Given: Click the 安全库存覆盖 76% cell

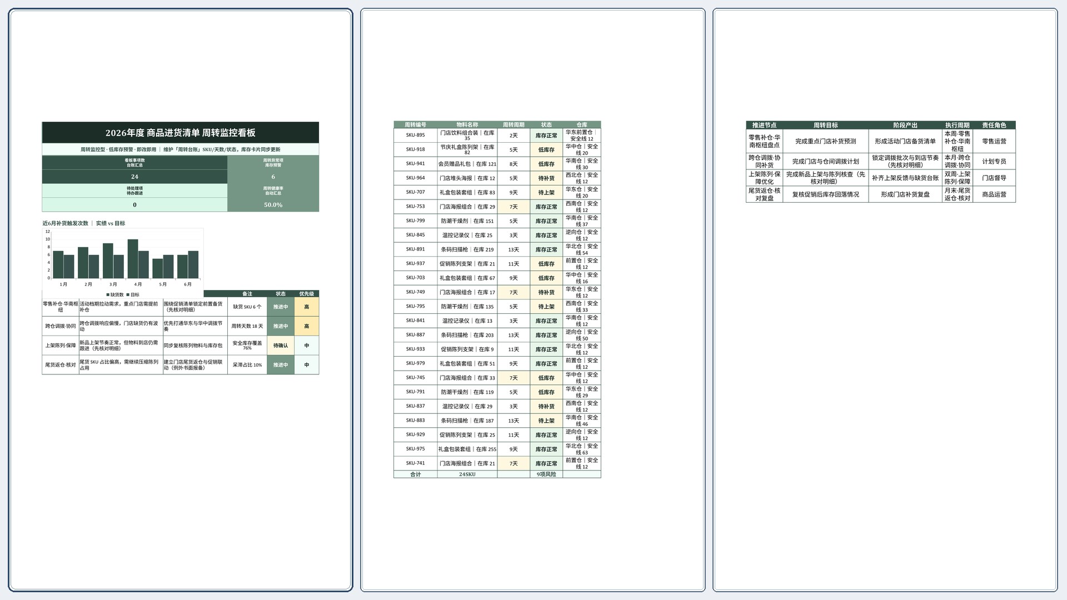Looking at the screenshot, I should 247,346.
